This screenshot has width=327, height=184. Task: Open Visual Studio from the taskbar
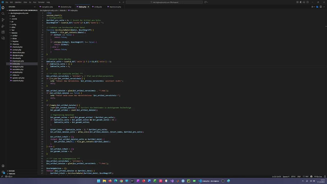tap(172, 181)
